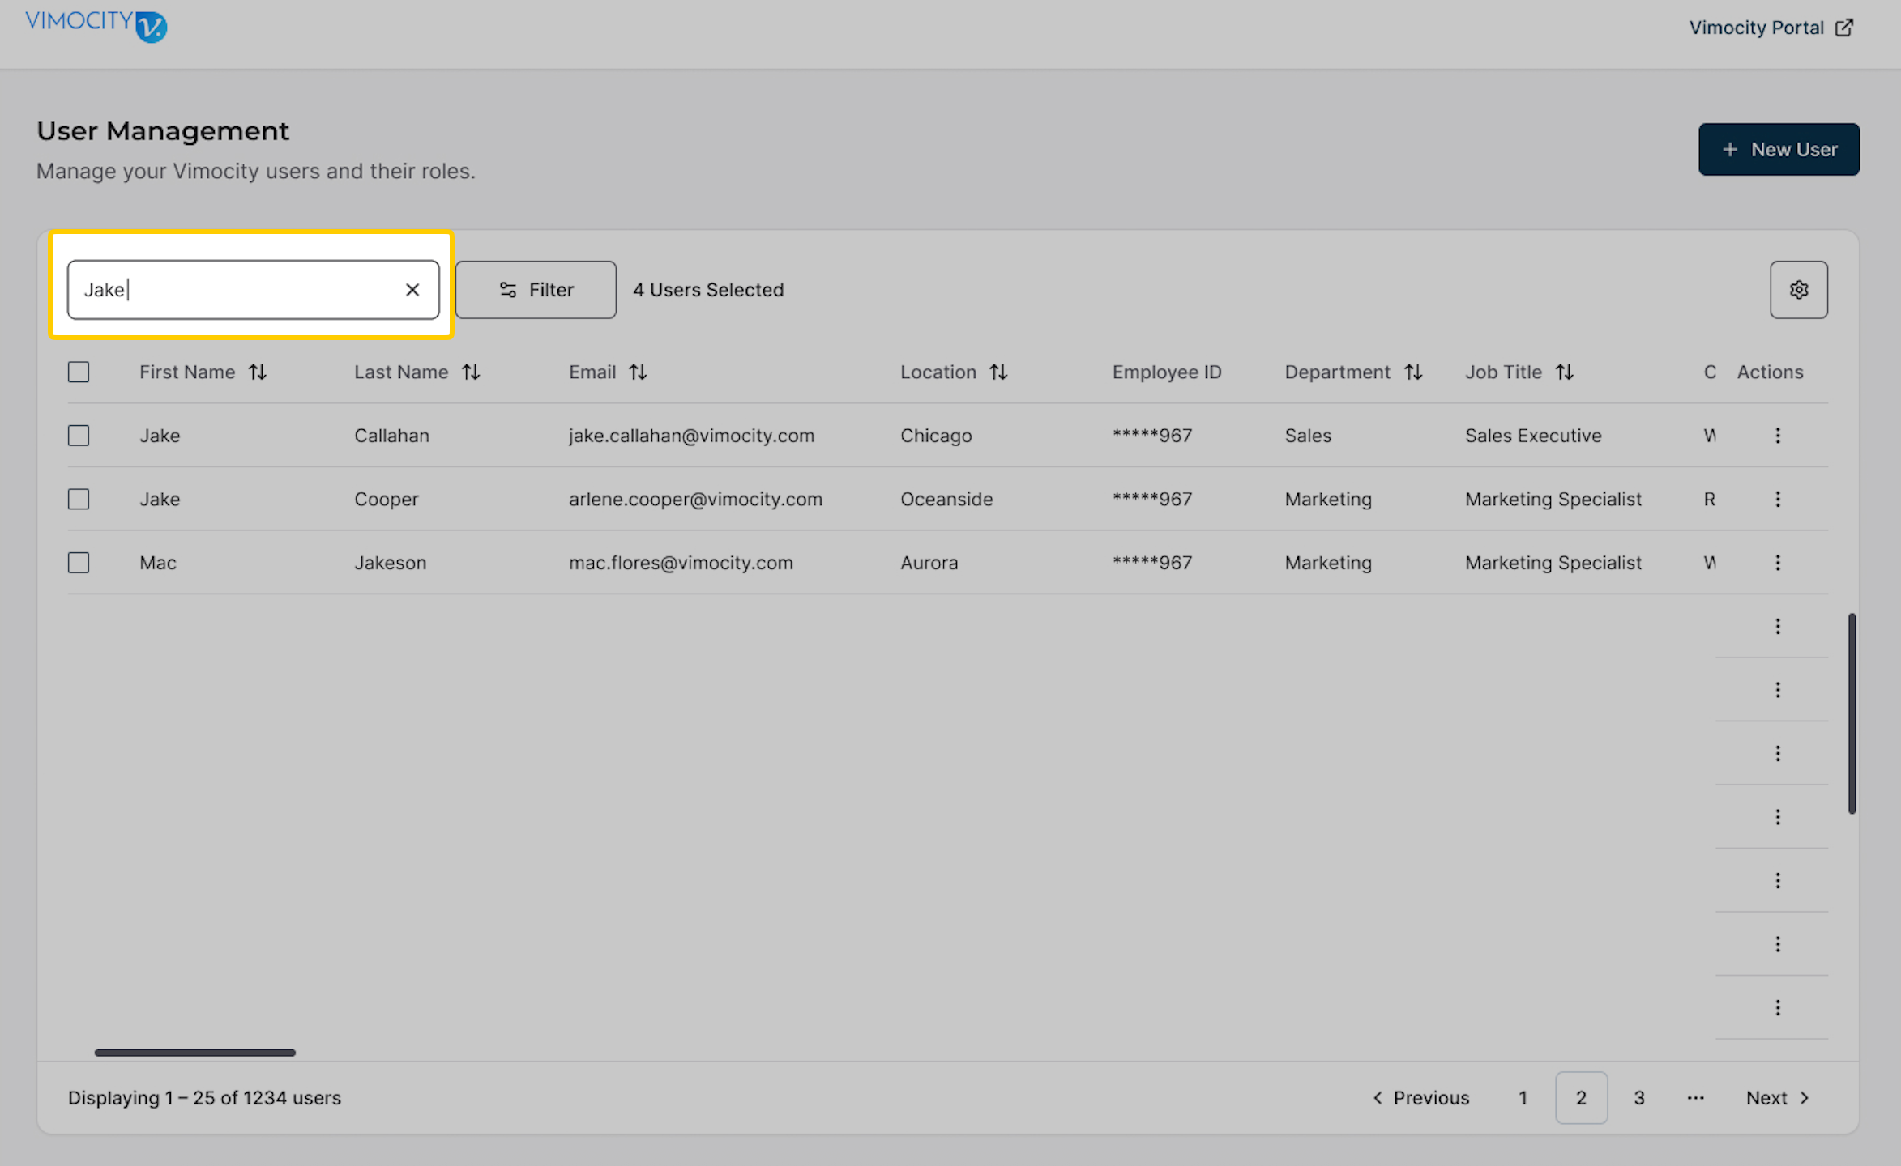Image resolution: width=1901 pixels, height=1166 pixels.
Task: Click the Jakeson last name cell
Action: coord(390,563)
